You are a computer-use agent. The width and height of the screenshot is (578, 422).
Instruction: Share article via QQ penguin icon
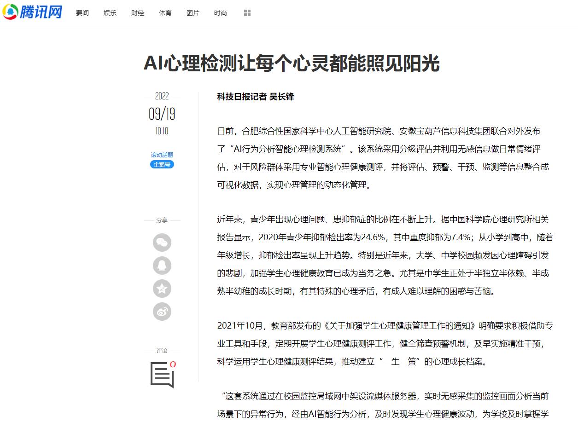click(162, 266)
